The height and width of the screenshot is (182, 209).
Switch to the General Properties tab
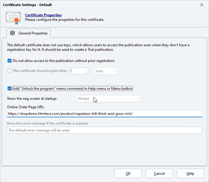29,33
